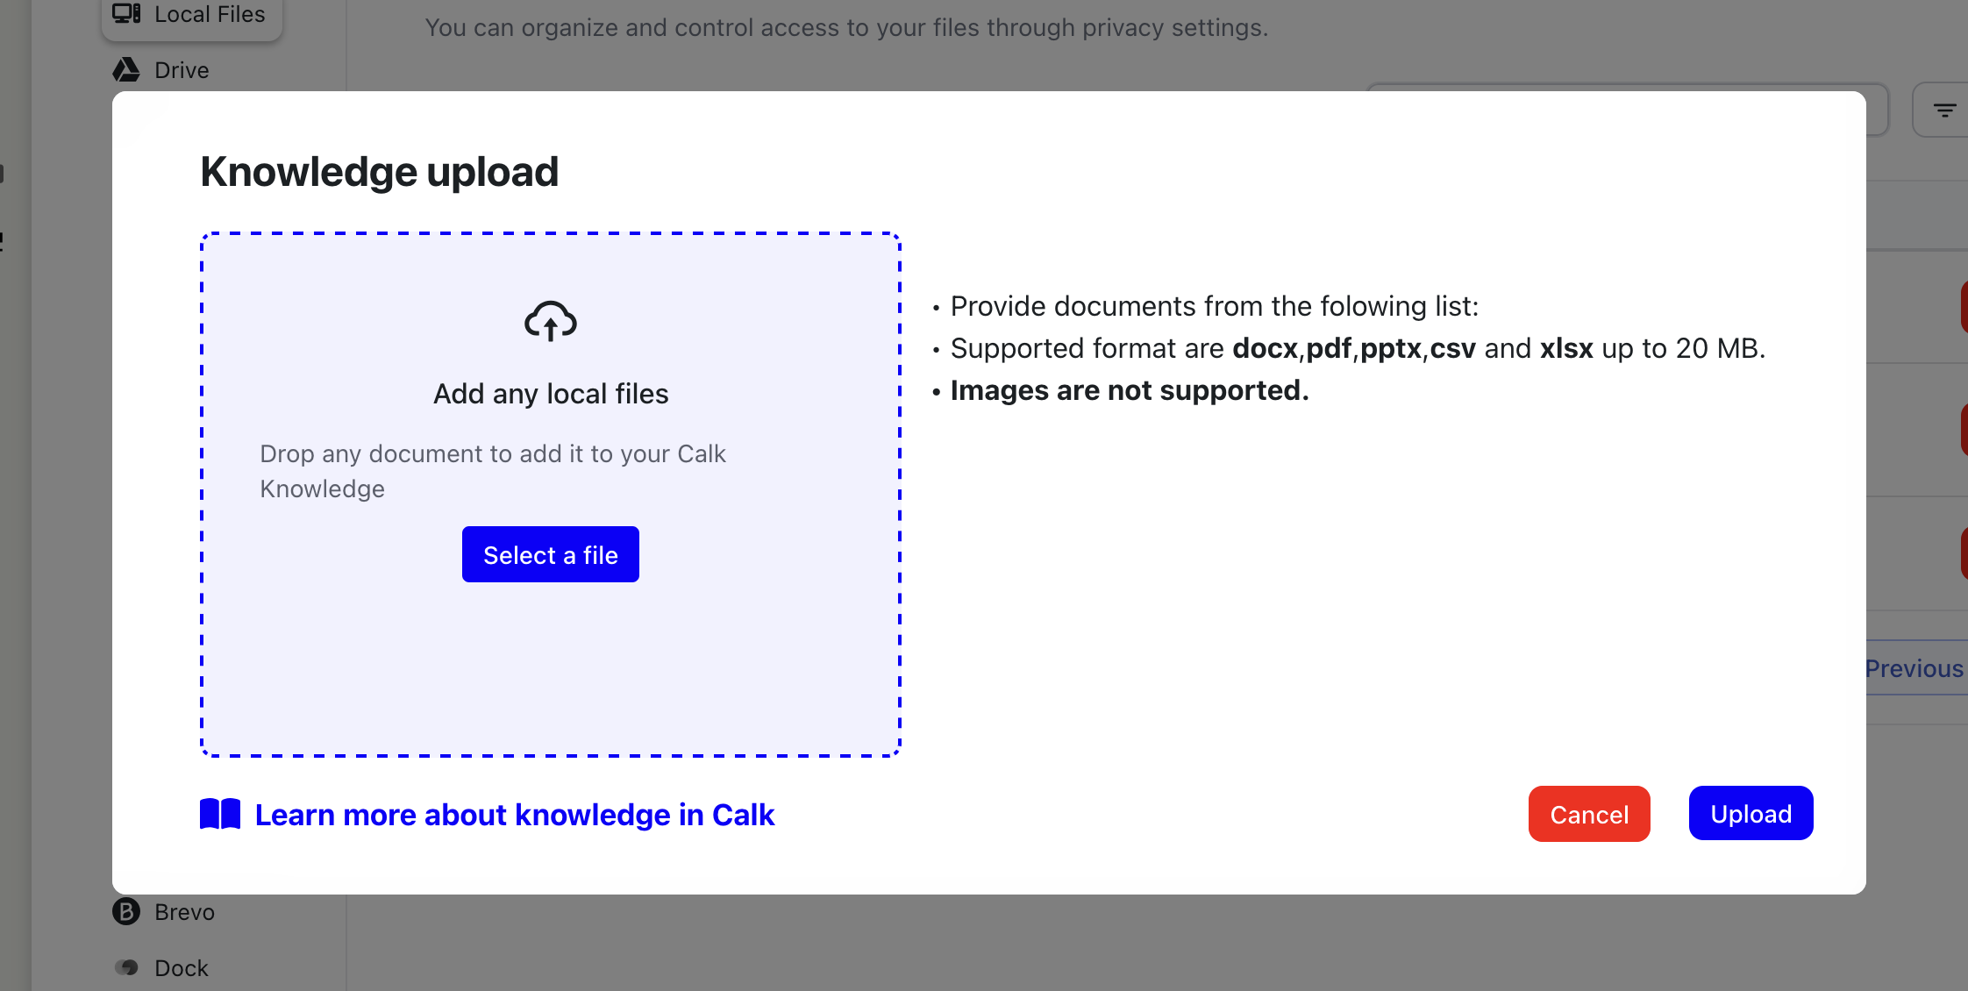This screenshot has width=1968, height=991.
Task: Click the Dock logo icon in sidebar
Action: (x=127, y=967)
